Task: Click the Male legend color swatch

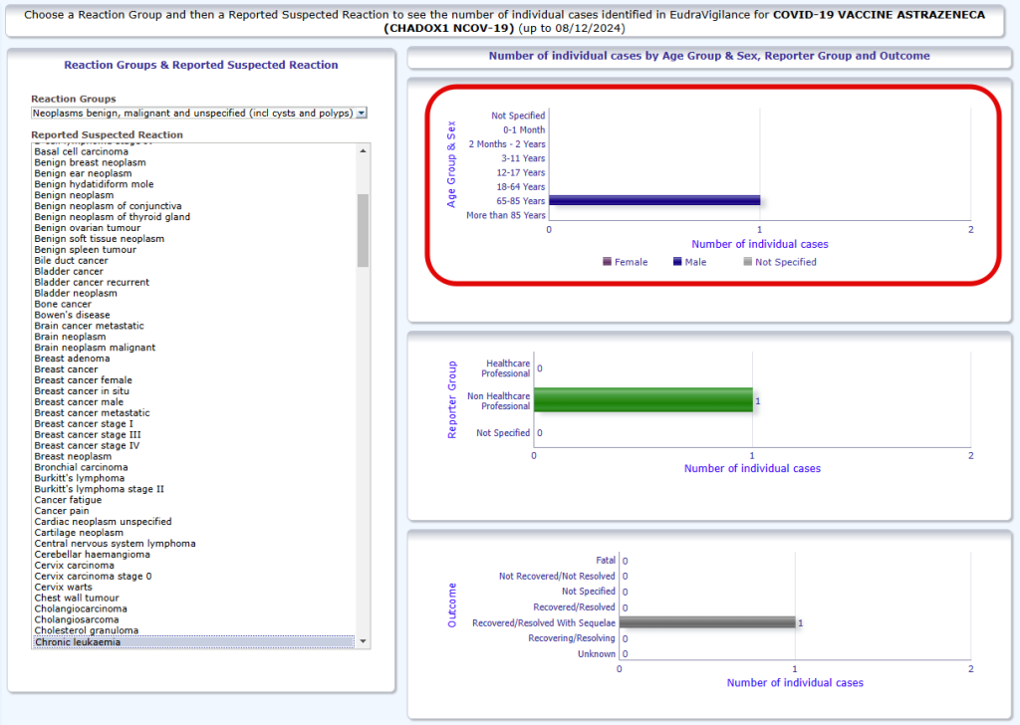Action: (677, 261)
